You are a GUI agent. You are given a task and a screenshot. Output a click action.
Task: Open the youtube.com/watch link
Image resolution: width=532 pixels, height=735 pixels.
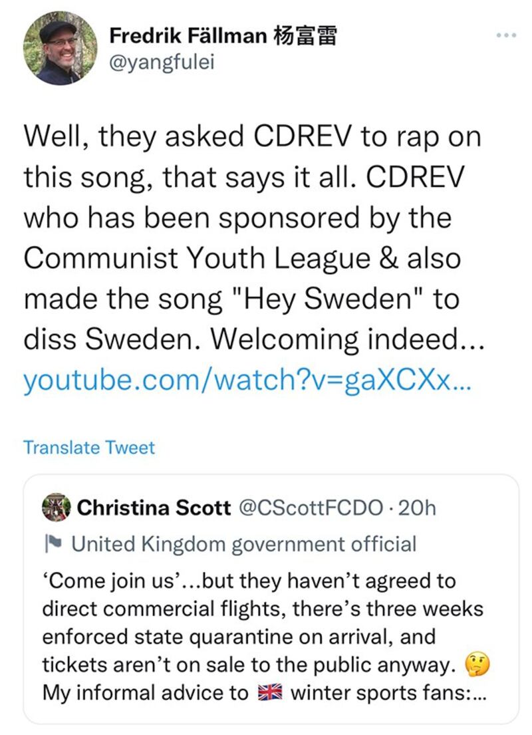pos(247,380)
